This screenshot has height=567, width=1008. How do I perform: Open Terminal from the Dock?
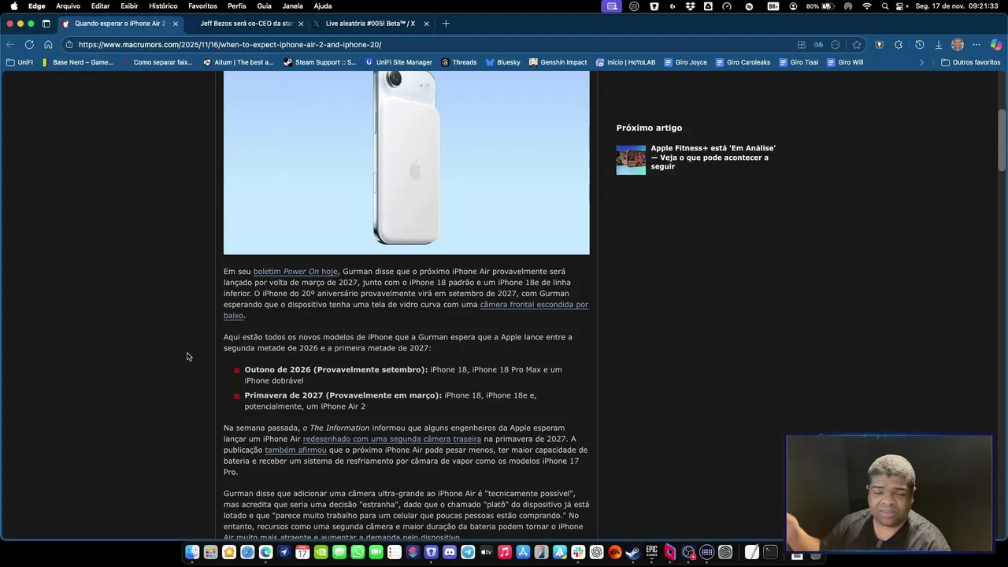(770, 553)
